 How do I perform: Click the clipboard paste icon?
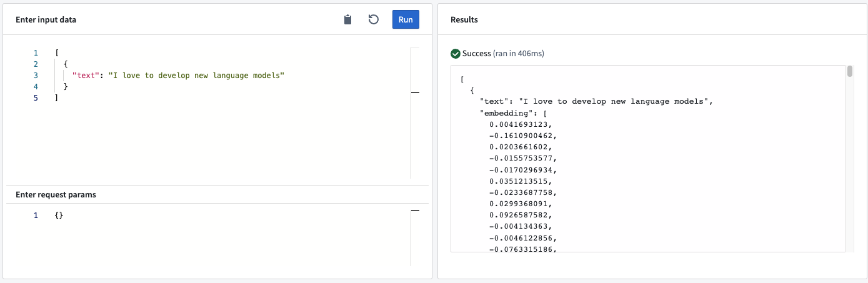pyautogui.click(x=348, y=19)
